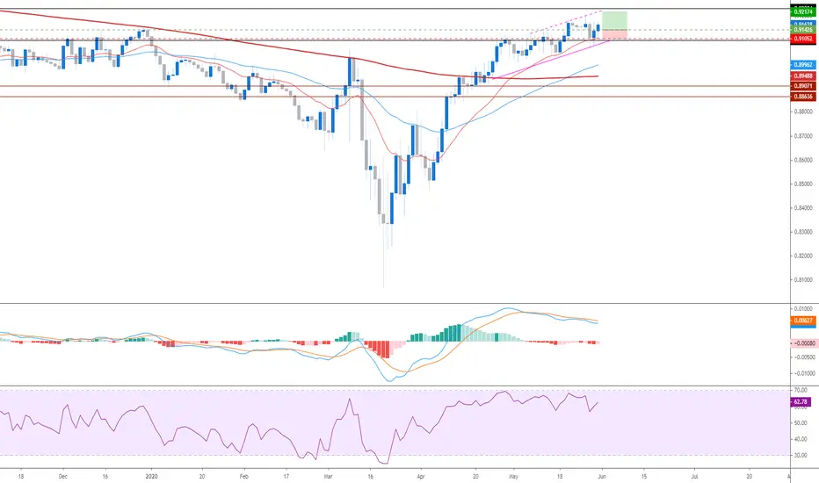819x483 pixels.
Task: Click the 0.87000 price axis tick
Action: click(803, 136)
